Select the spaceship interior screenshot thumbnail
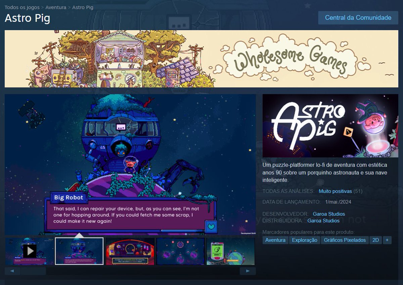This screenshot has height=285, width=403. tap(130, 250)
